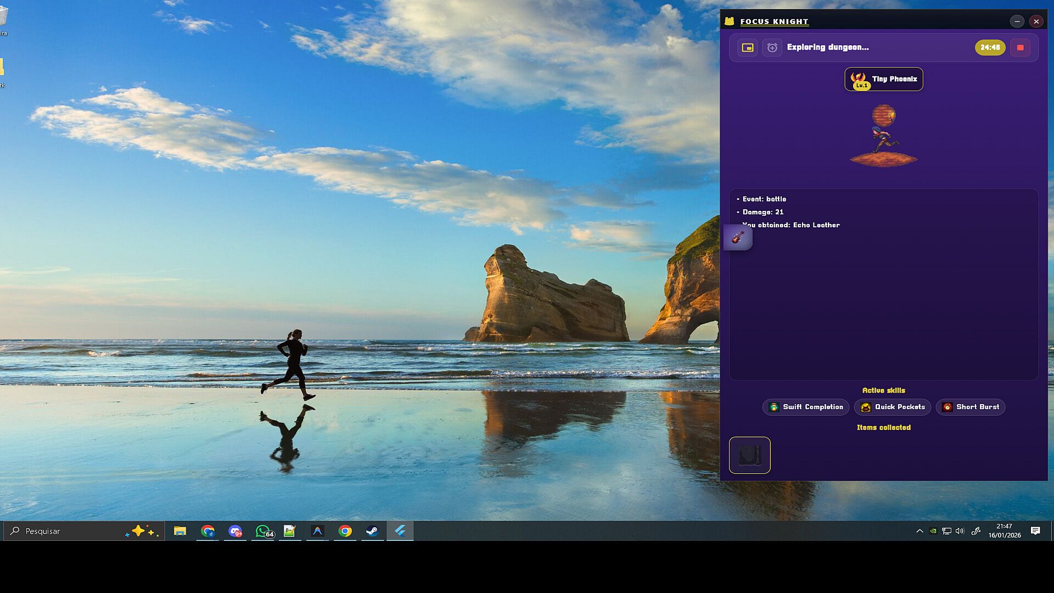Click the 24:46 timer badge
This screenshot has width=1054, height=593.
[x=989, y=48]
